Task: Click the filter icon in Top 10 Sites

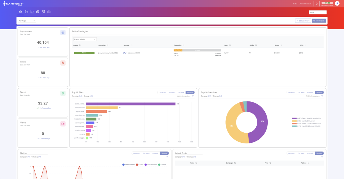Action: [x=193, y=96]
